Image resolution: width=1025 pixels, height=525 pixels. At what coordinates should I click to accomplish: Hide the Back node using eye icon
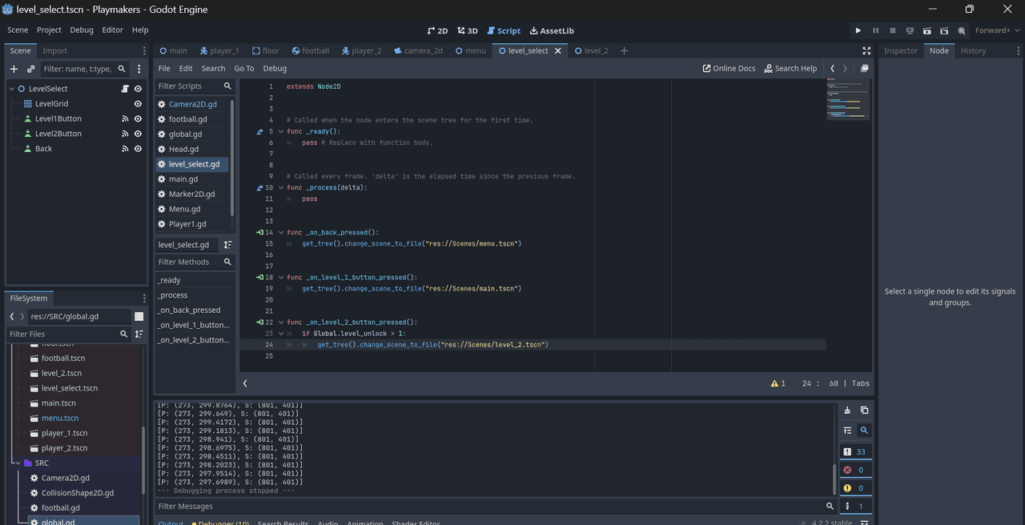[x=138, y=149]
